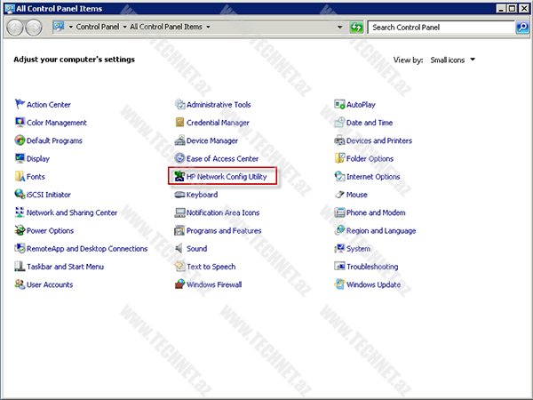The height and width of the screenshot is (400, 533).
Task: Click the green Refresh button
Action: (356, 28)
